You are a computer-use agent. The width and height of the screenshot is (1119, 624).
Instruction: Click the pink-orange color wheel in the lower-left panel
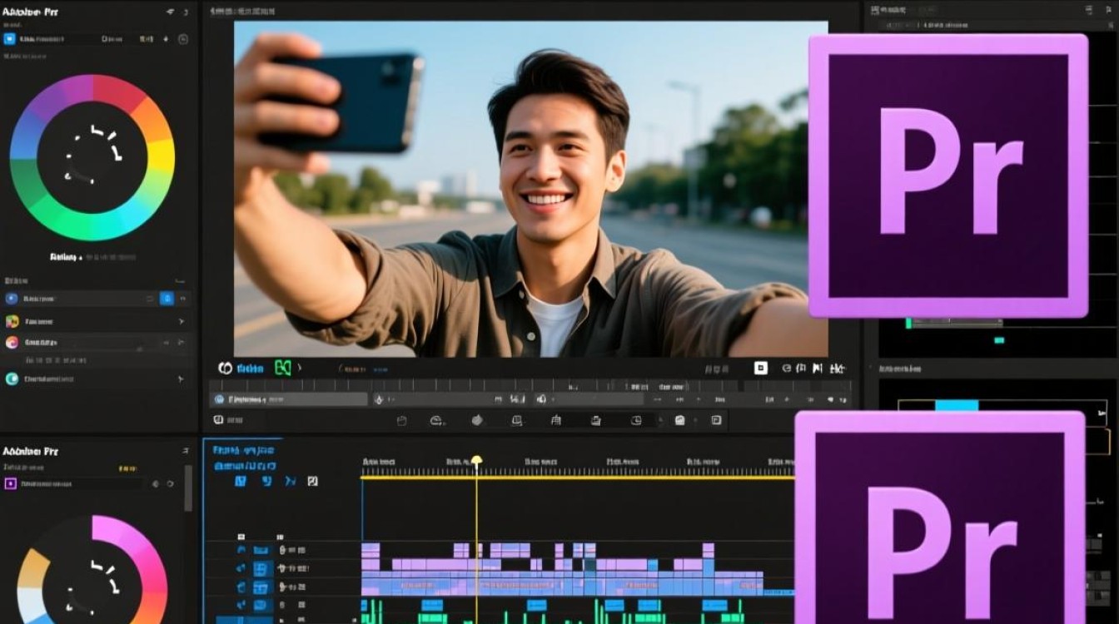92,570
